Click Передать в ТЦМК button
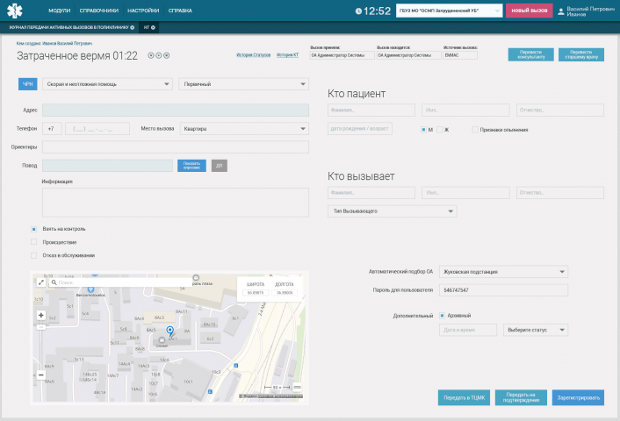The height and width of the screenshot is (421, 620). click(464, 397)
